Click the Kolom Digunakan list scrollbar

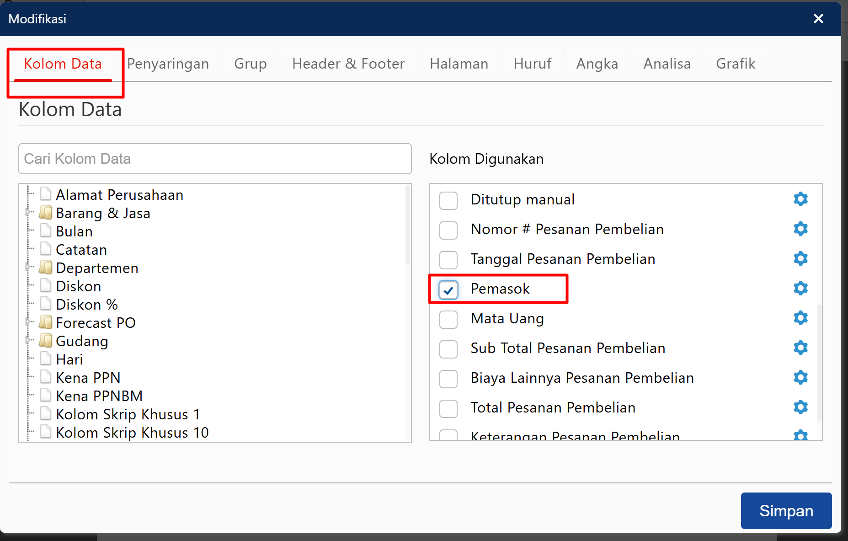(x=819, y=361)
